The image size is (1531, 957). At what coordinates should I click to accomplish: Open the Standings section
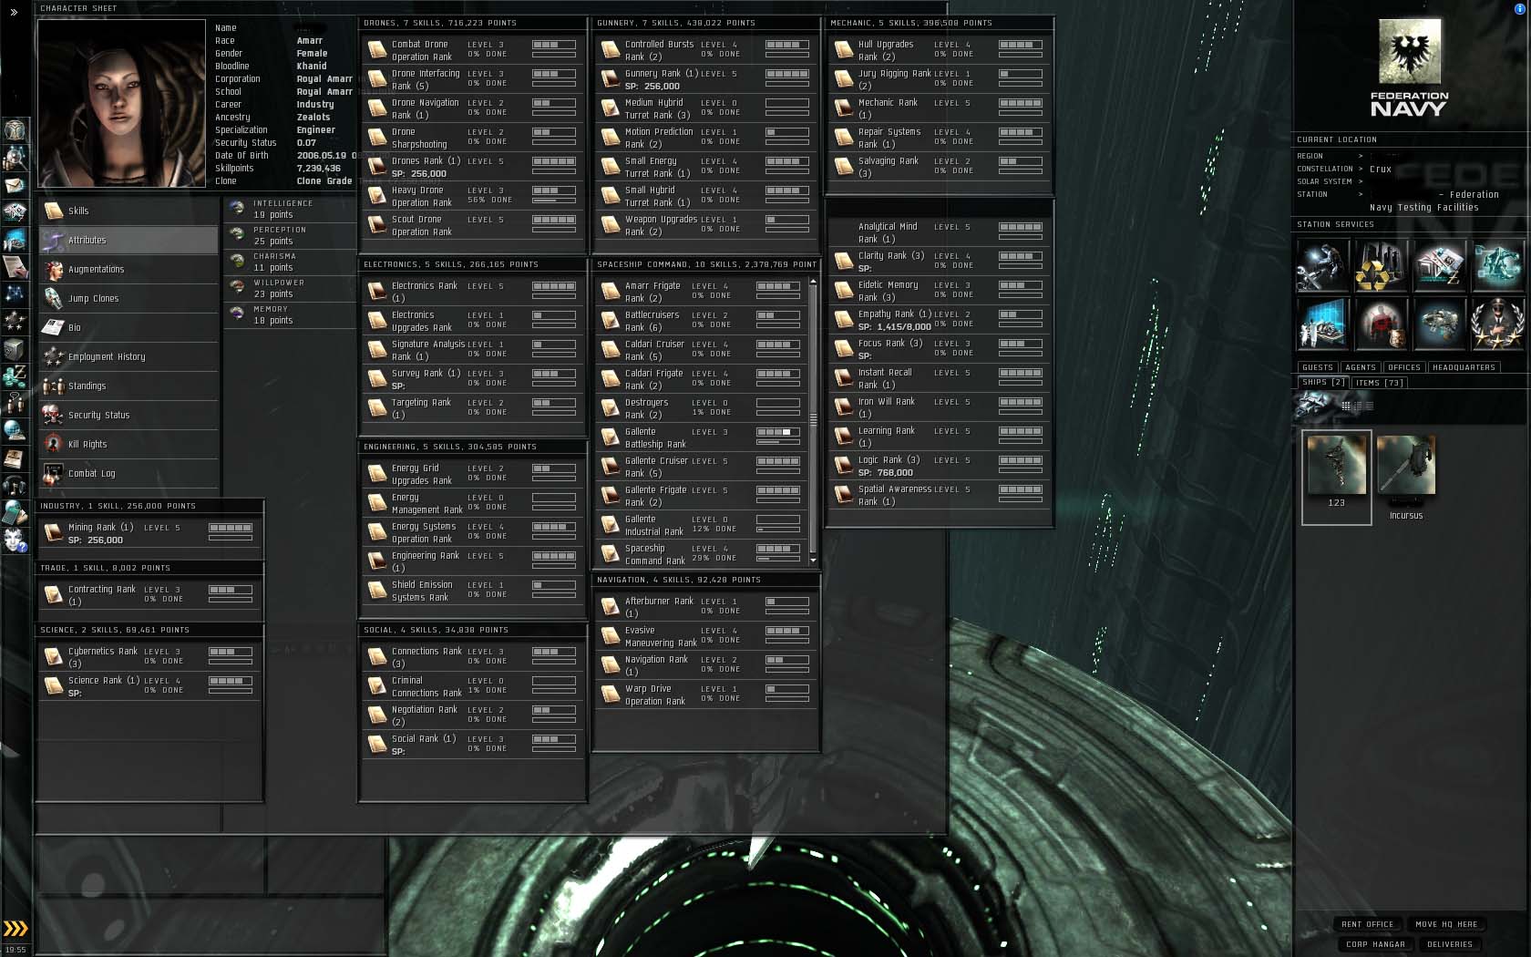[x=128, y=386]
